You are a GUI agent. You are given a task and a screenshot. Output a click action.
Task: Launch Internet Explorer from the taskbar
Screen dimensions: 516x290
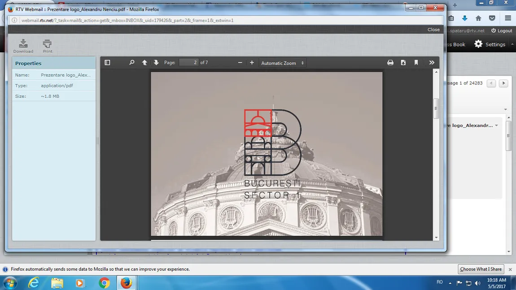(34, 283)
